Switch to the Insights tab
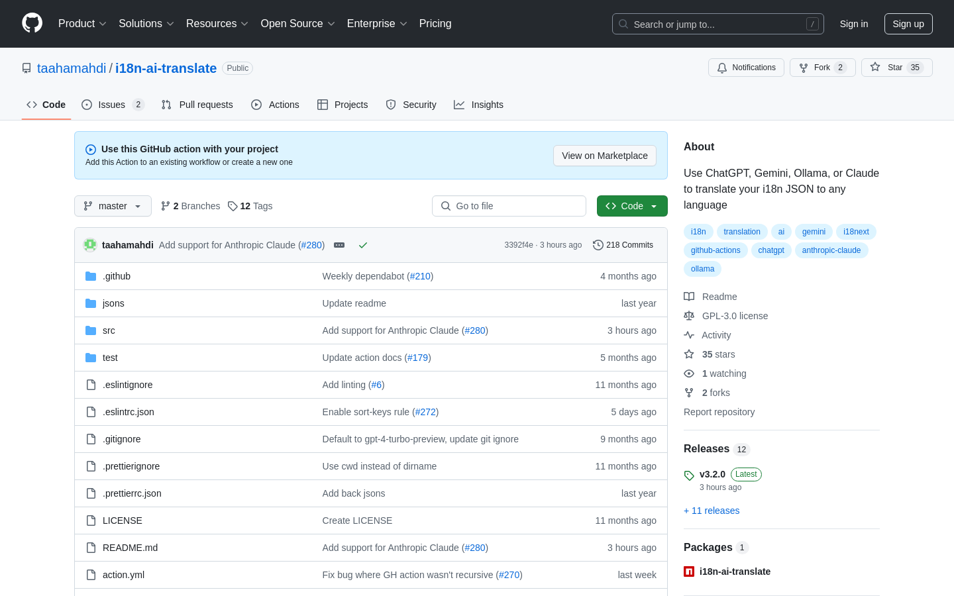This screenshot has width=954, height=596. tap(478, 105)
